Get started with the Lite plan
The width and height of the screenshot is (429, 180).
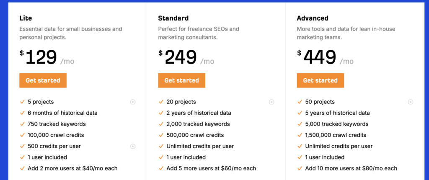coord(43,80)
